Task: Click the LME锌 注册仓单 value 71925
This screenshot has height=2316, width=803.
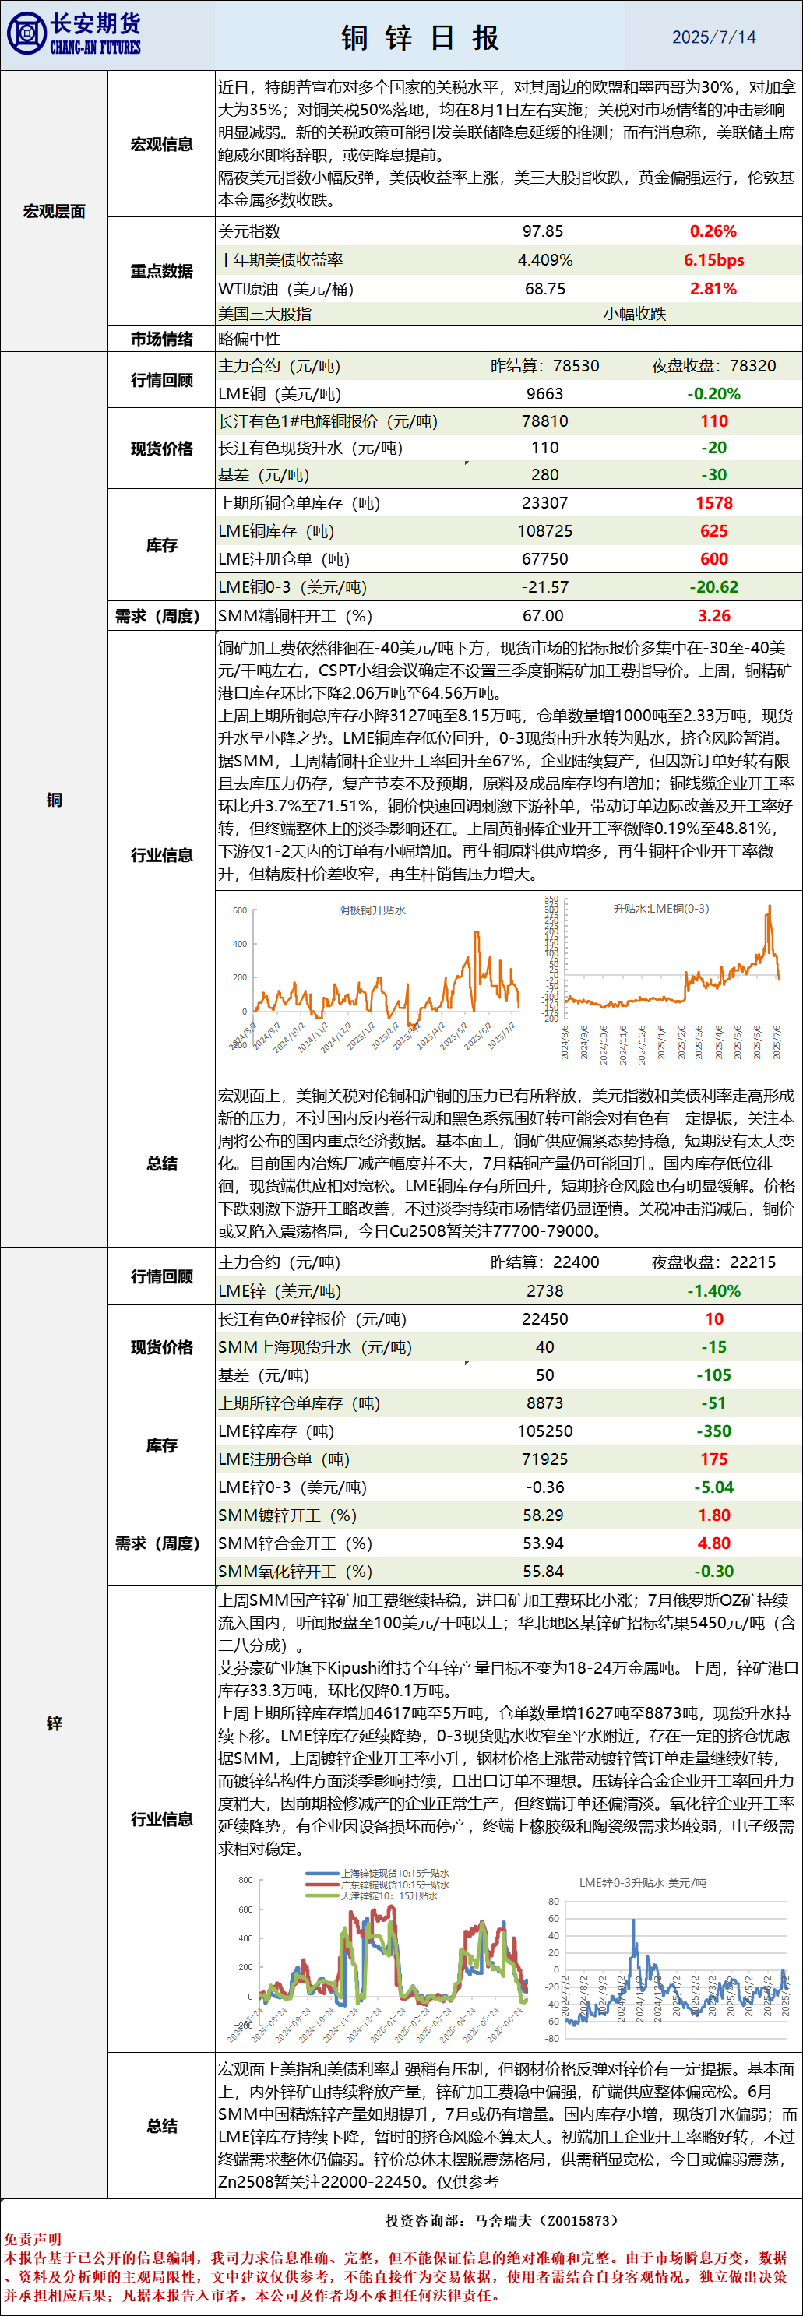Action: 545,1459
